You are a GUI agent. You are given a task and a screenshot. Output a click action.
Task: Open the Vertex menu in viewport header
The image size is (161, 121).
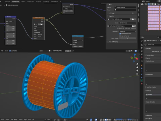(20, 120)
